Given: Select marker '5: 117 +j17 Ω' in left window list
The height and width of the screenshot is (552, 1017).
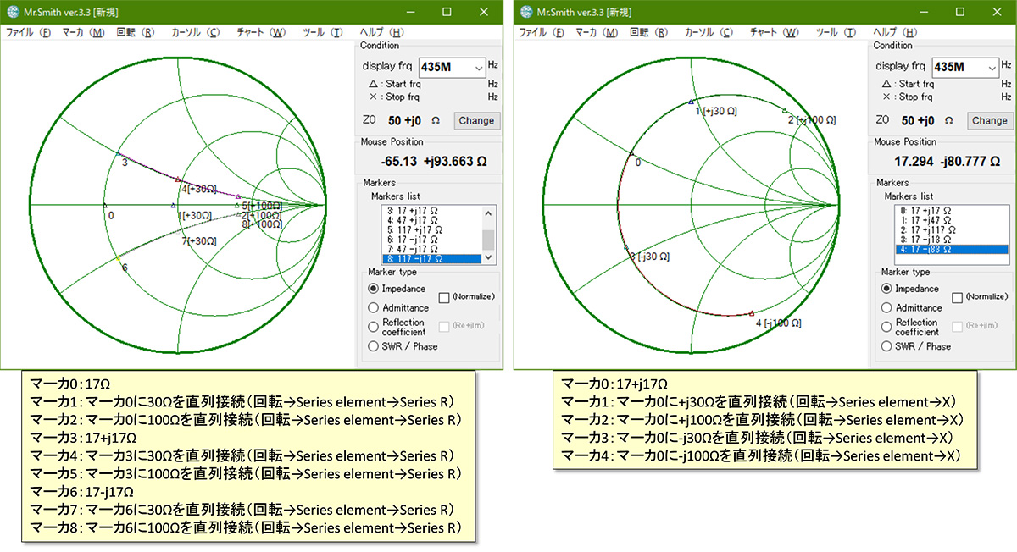Looking at the screenshot, I should [432, 229].
